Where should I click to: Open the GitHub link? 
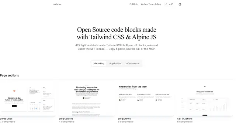pyautogui.click(x=133, y=4)
